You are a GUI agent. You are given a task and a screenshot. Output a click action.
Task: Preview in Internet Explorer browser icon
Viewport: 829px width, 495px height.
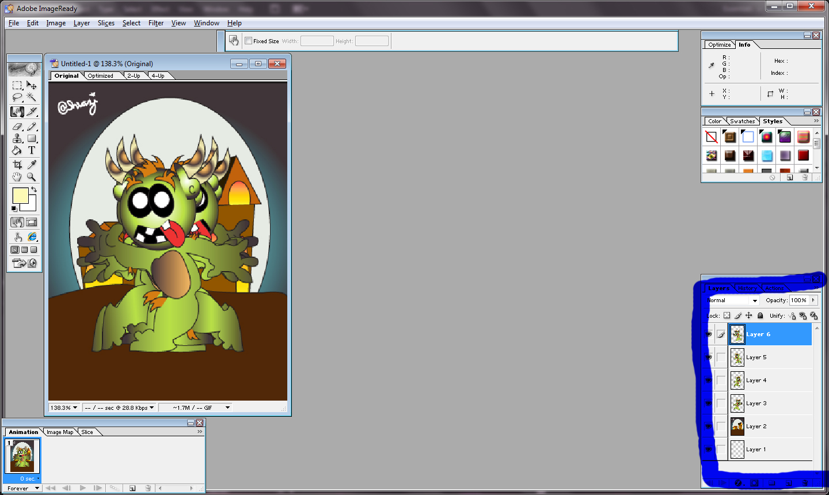(x=32, y=237)
